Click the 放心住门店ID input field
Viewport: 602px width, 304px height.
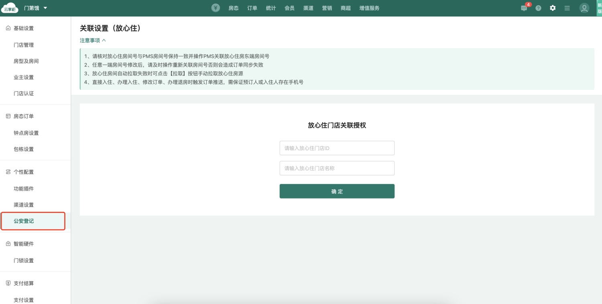point(337,148)
